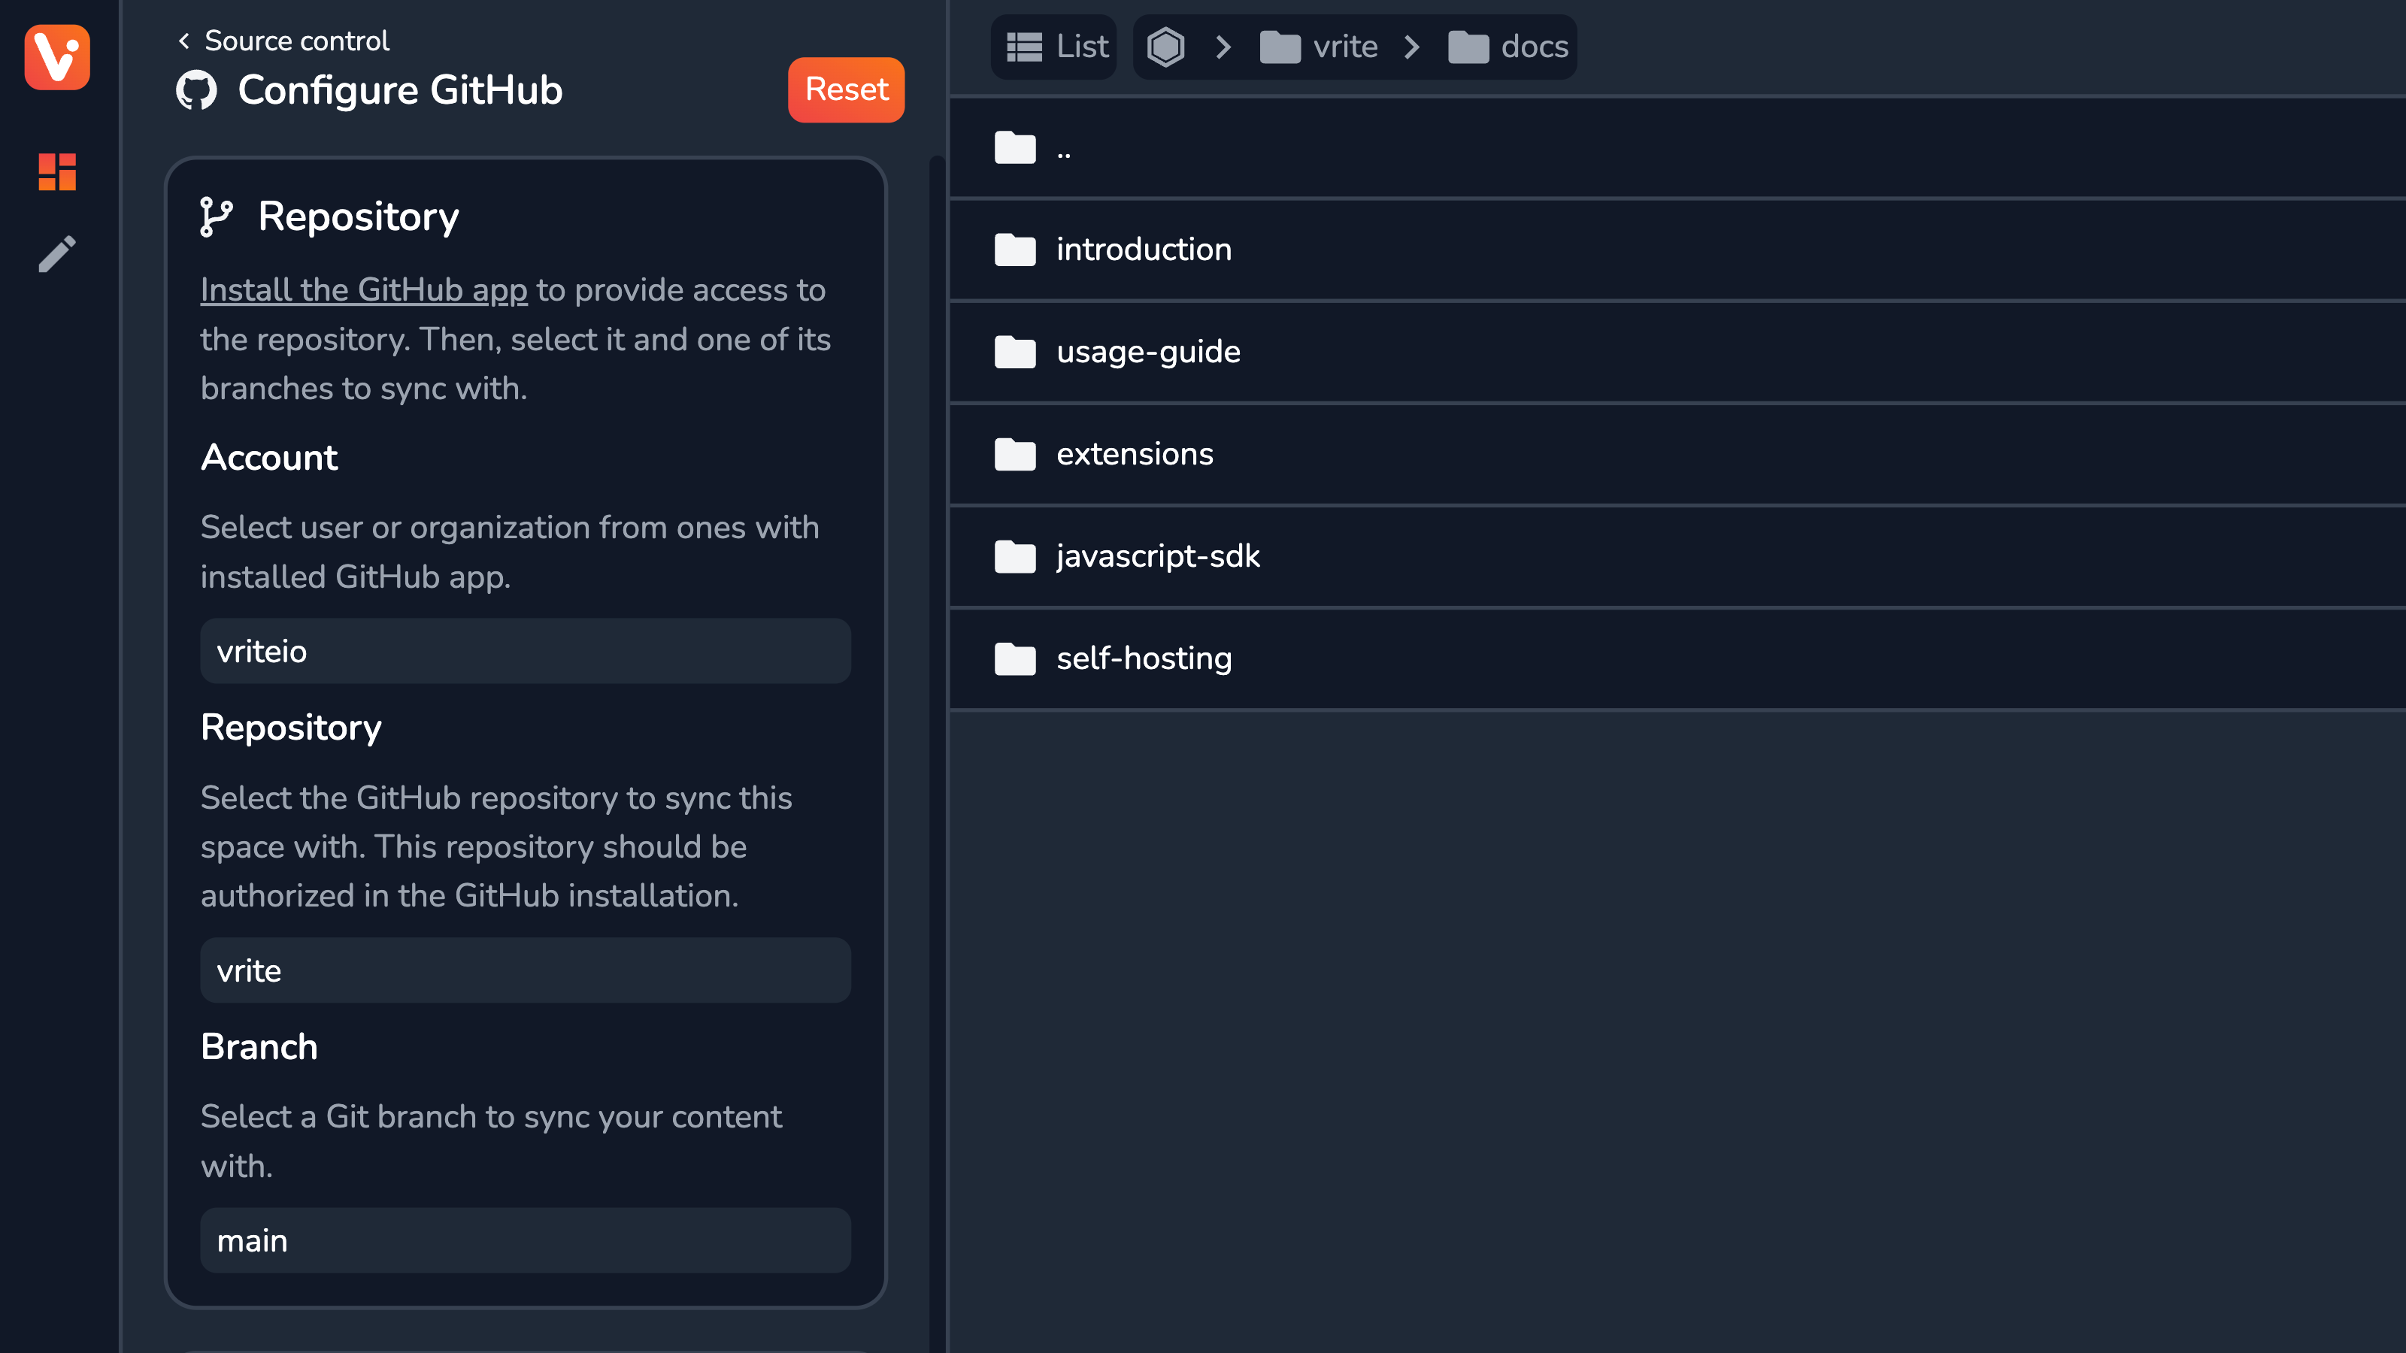
Task: Open the Branch dropdown showing main
Action: pyautogui.click(x=526, y=1240)
